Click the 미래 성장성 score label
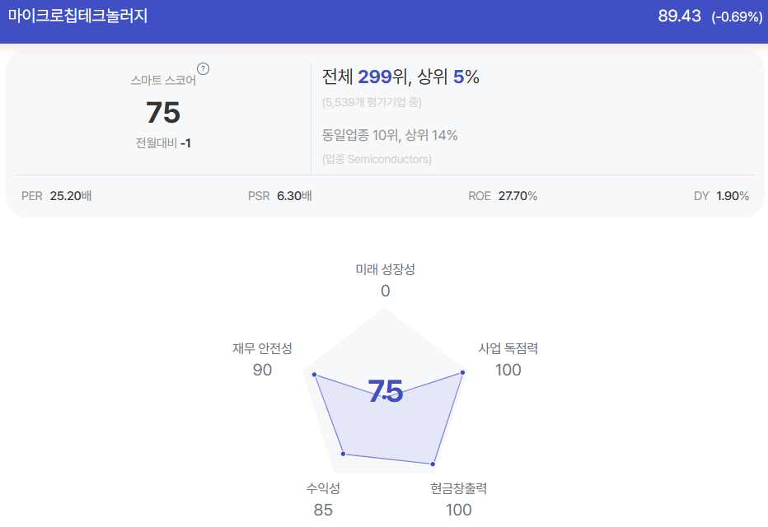 click(x=385, y=269)
